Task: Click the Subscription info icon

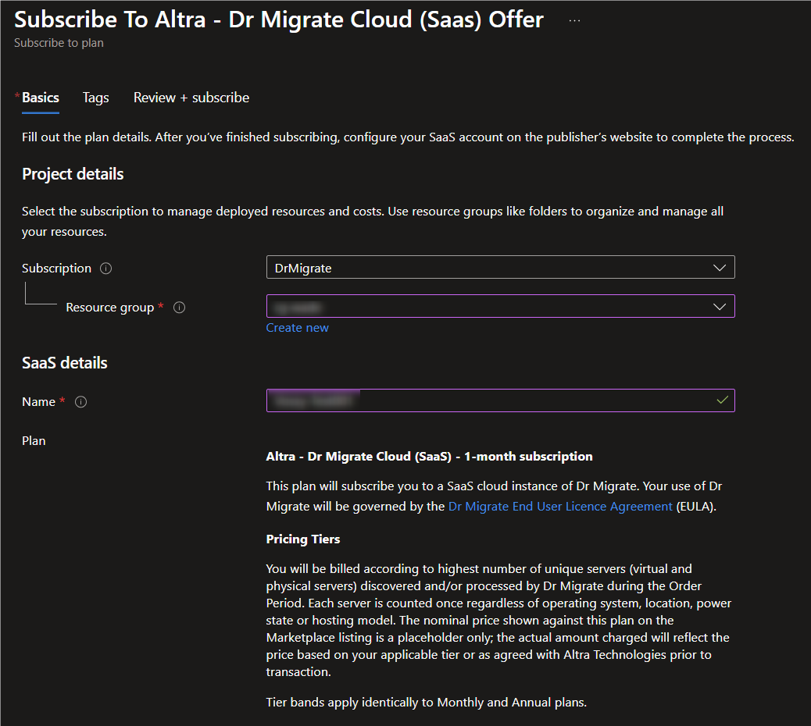Action: tap(105, 269)
